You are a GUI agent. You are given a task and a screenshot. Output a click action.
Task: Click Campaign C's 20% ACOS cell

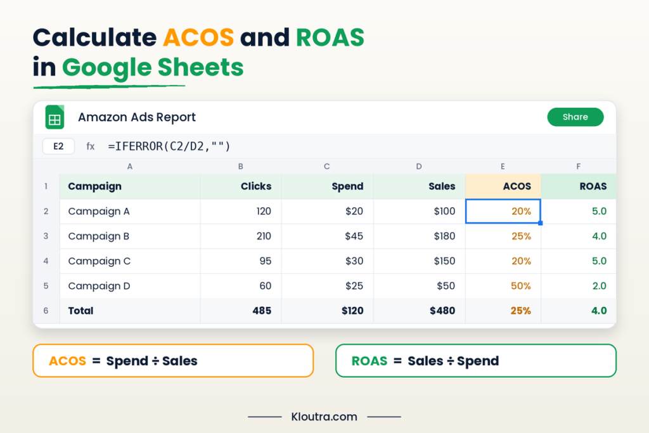(x=503, y=261)
